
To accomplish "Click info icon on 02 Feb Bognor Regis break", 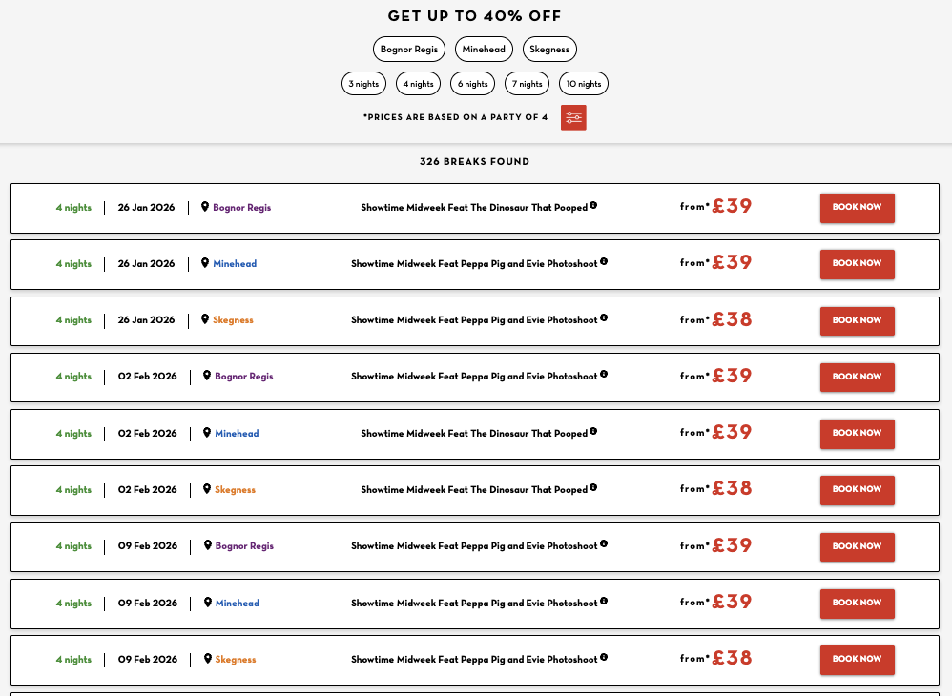I will pyautogui.click(x=604, y=375).
